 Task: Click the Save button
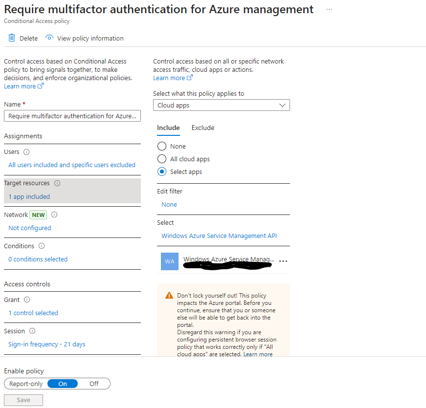(23, 400)
